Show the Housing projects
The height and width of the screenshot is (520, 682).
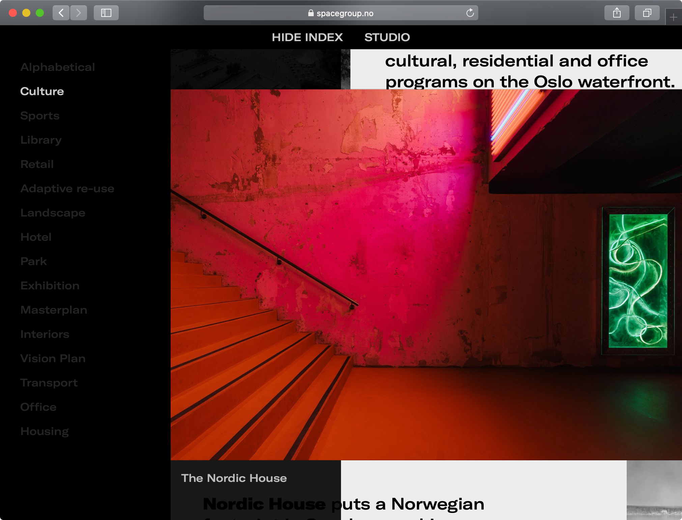coord(45,431)
